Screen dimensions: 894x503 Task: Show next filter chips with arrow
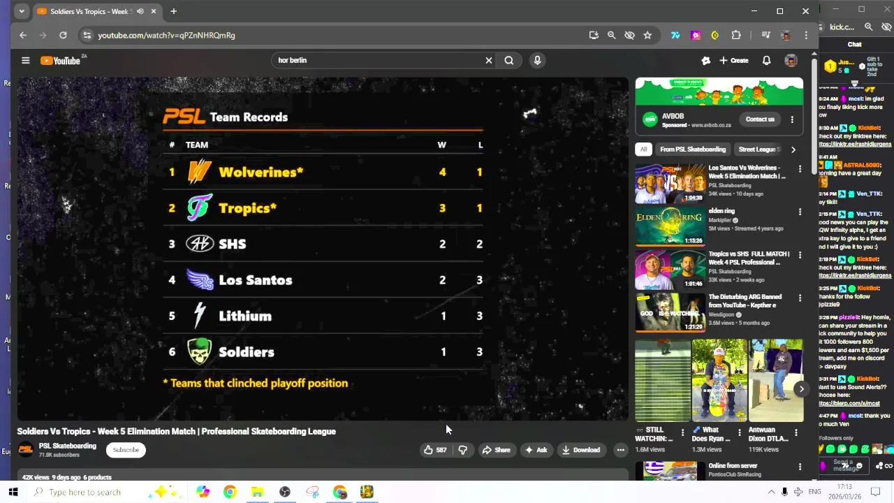tap(793, 150)
